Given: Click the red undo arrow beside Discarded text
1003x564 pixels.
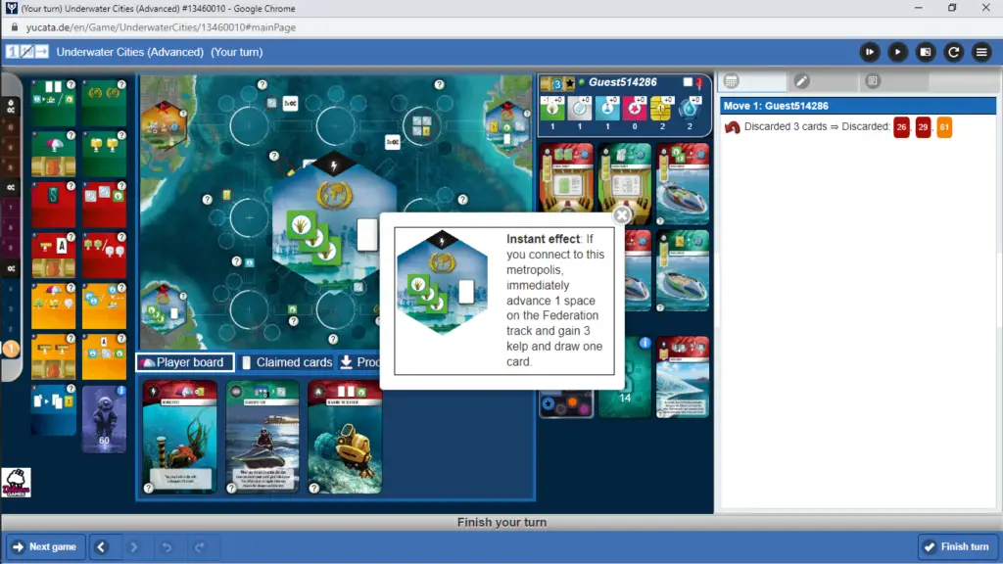Looking at the screenshot, I should [x=733, y=126].
